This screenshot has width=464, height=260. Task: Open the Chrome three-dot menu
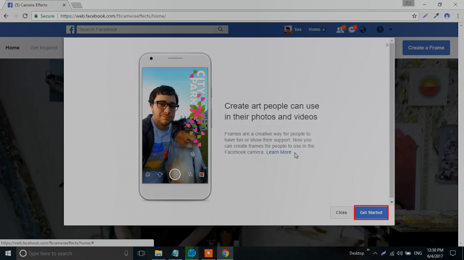pyautogui.click(x=458, y=16)
